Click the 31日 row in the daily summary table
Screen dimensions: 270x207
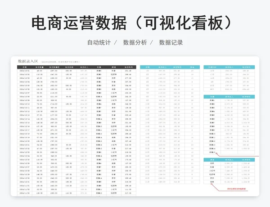coord(170,182)
